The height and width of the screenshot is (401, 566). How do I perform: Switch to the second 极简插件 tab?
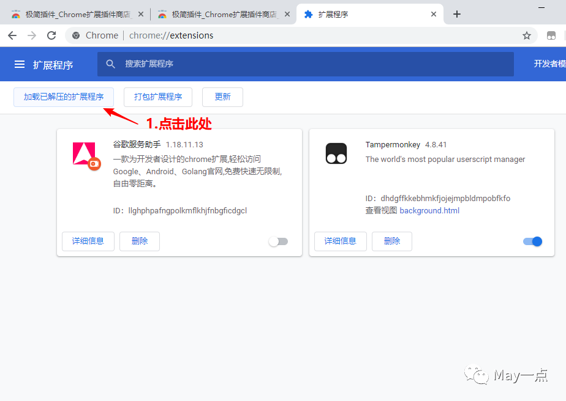pyautogui.click(x=224, y=15)
